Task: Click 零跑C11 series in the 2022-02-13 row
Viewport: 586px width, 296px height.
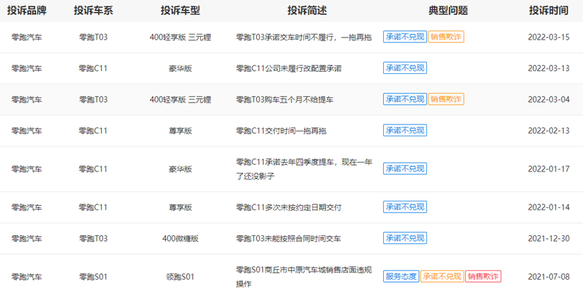Action: (93, 130)
